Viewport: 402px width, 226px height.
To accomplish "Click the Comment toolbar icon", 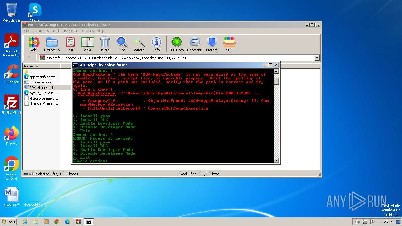I will click(194, 44).
